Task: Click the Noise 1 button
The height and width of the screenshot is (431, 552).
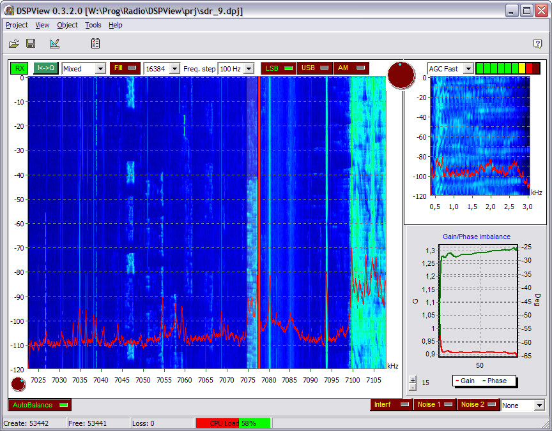Action: [x=434, y=404]
